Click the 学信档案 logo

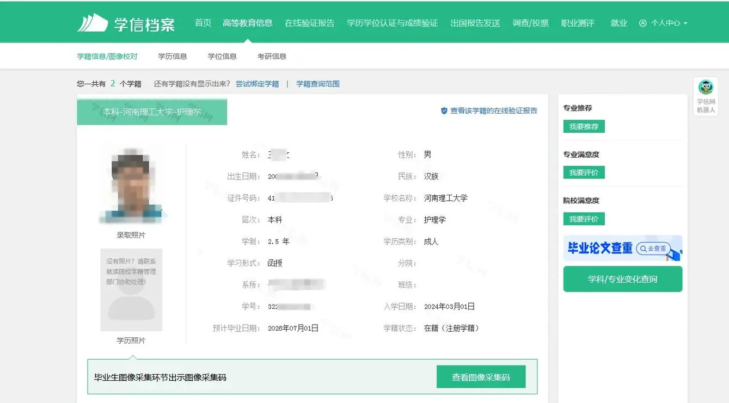126,23
